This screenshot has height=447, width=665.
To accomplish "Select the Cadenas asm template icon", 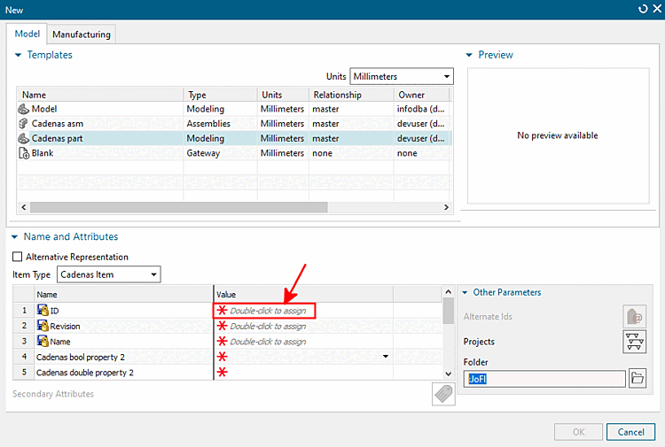I will point(23,124).
